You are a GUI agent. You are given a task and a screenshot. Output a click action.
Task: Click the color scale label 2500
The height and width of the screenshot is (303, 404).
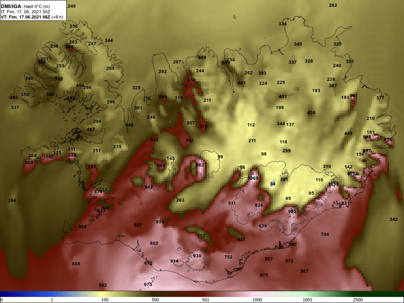358,300
